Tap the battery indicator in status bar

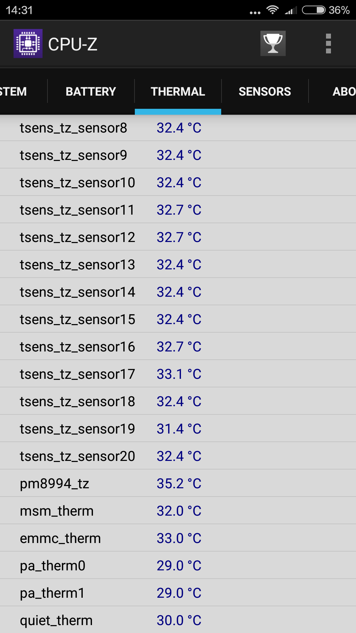point(314,10)
